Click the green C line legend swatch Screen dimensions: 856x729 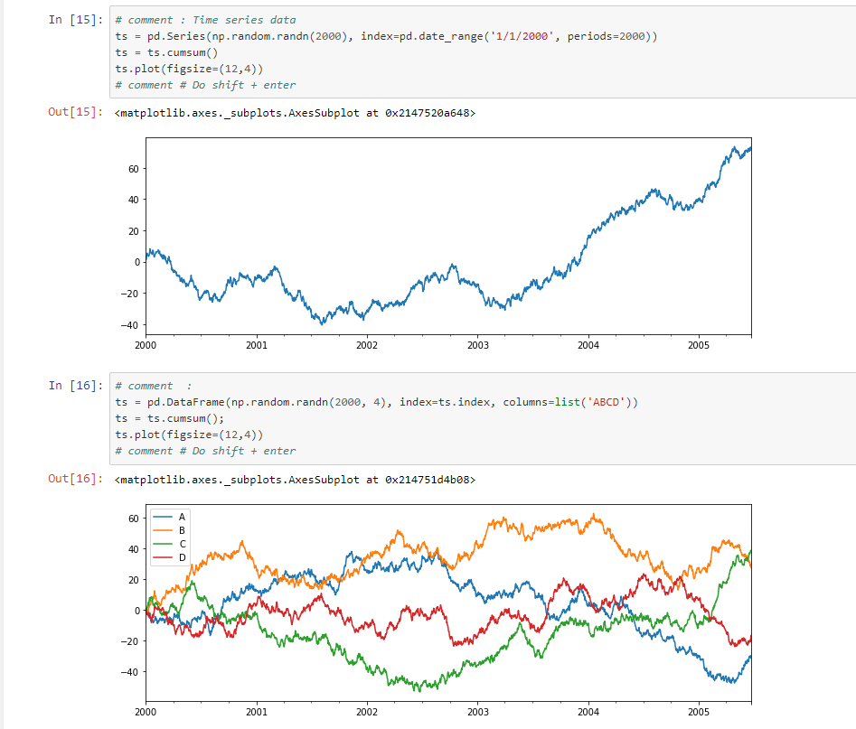pos(163,544)
